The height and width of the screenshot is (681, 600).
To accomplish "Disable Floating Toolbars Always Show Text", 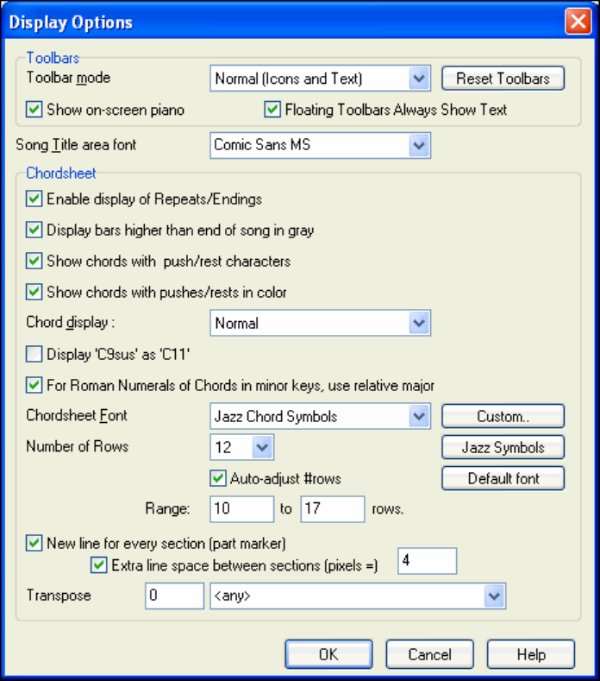I will click(x=272, y=110).
